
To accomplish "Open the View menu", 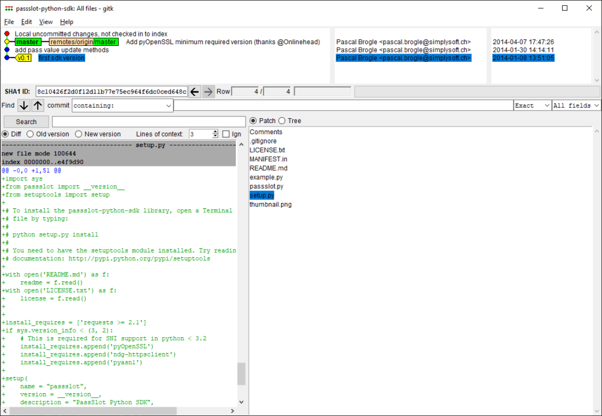I will 46,22.
